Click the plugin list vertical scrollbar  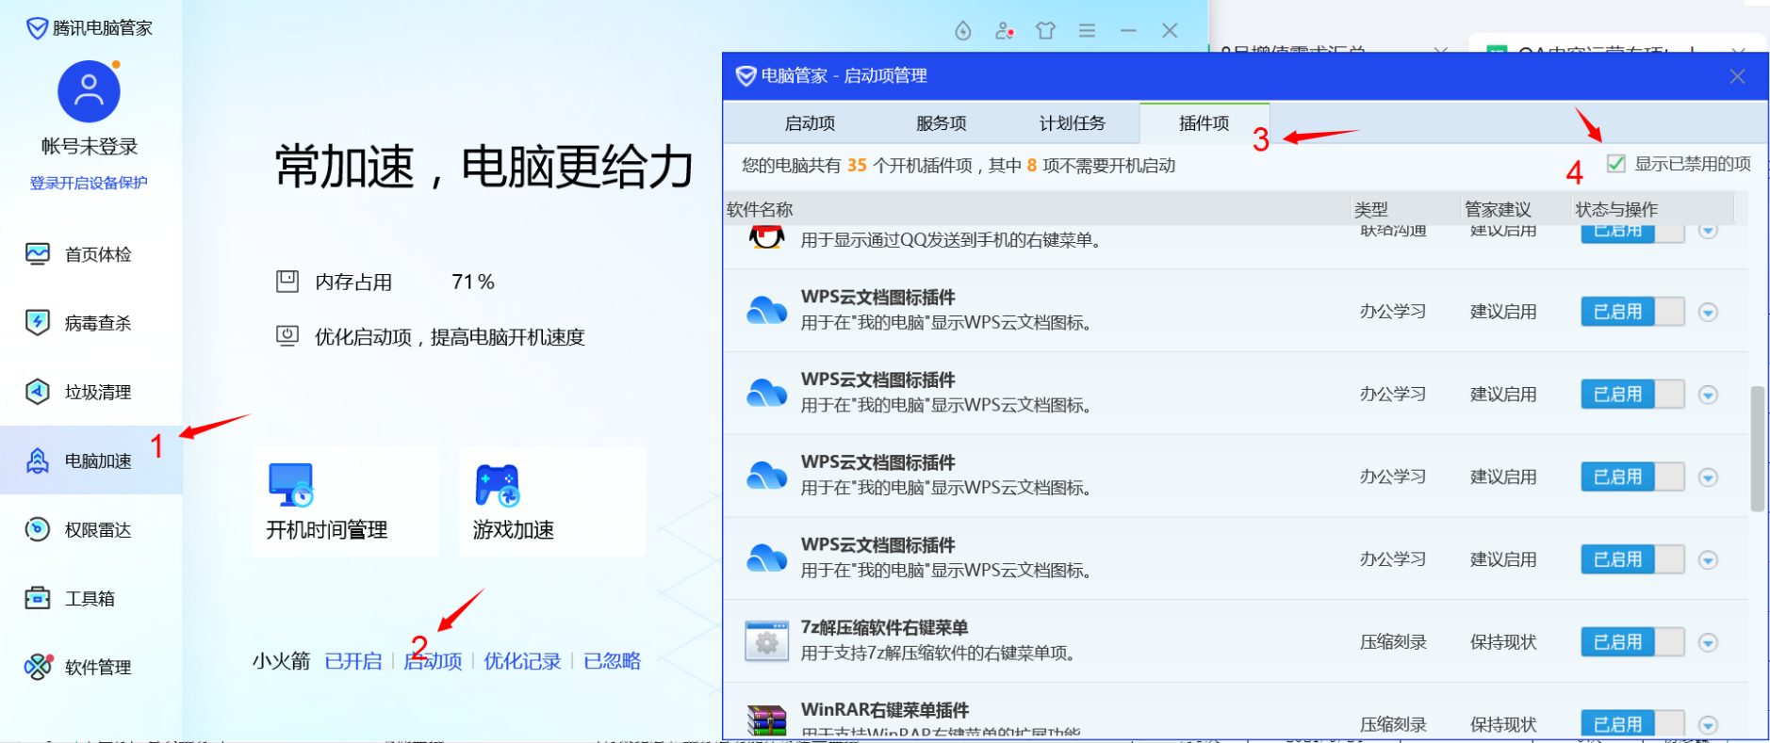(x=1757, y=448)
